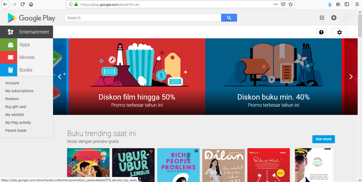Show next banner with right chevron
Image resolution: width=363 pixels, height=182 pixels.
tap(351, 77)
